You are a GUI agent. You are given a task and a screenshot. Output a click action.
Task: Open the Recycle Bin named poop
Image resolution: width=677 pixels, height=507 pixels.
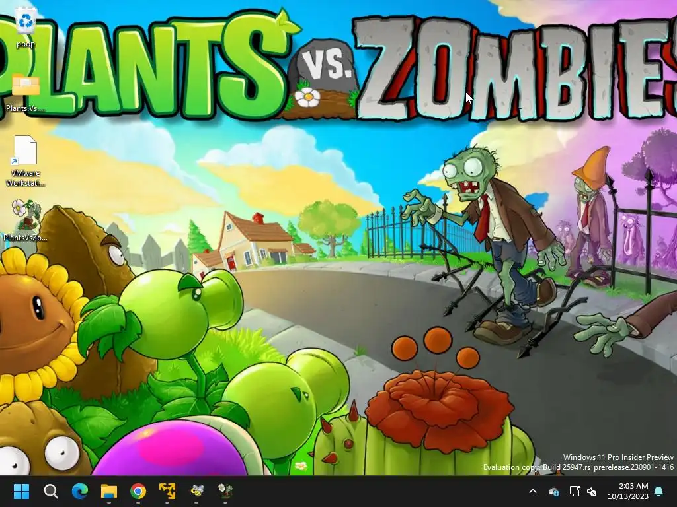[x=26, y=28]
